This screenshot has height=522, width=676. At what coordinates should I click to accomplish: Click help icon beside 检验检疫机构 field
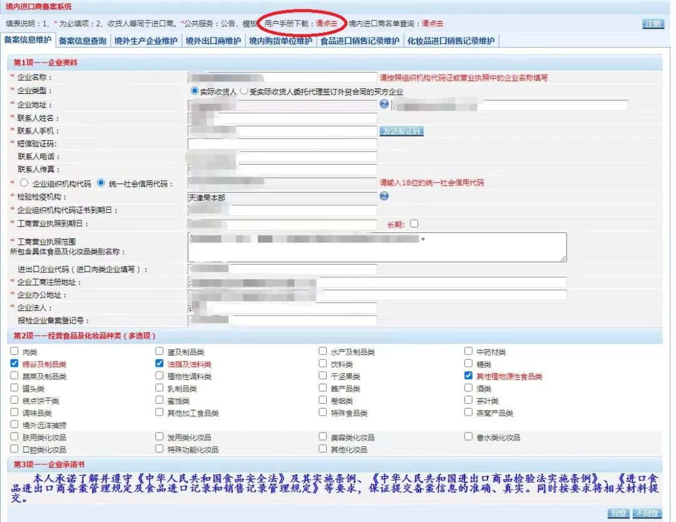point(384,196)
